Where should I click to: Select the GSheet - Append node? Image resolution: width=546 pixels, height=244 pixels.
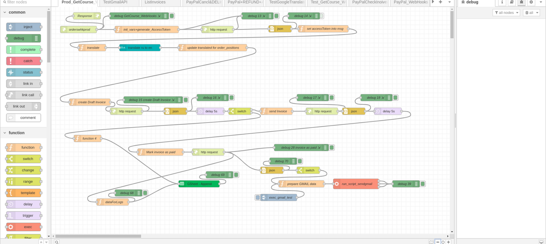[x=199, y=184]
